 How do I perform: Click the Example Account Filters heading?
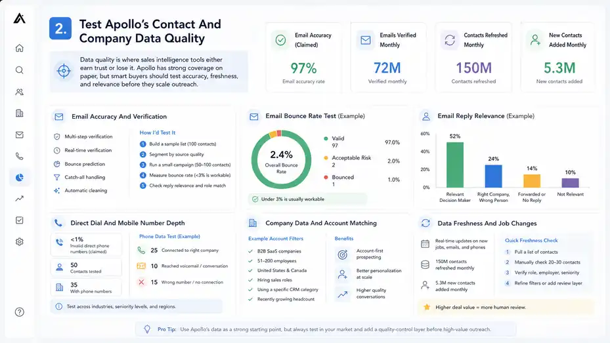pyautogui.click(x=275, y=239)
